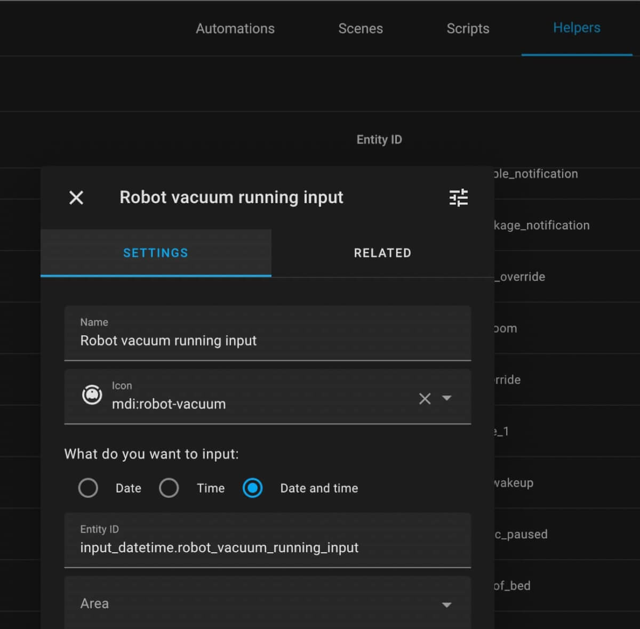Open the Area dropdown
640x629 pixels.
[446, 604]
